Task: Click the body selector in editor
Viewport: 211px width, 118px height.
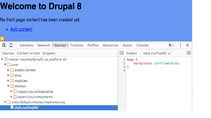Action: (130, 60)
